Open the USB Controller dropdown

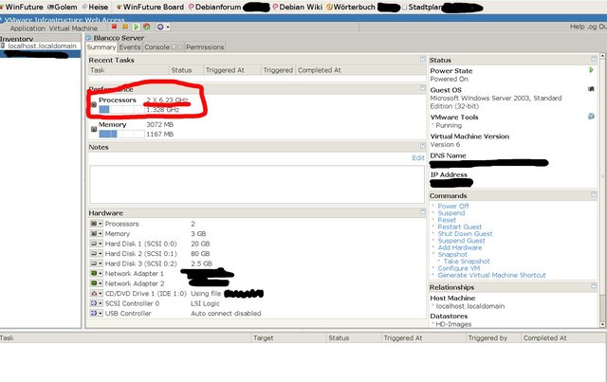[96, 314]
